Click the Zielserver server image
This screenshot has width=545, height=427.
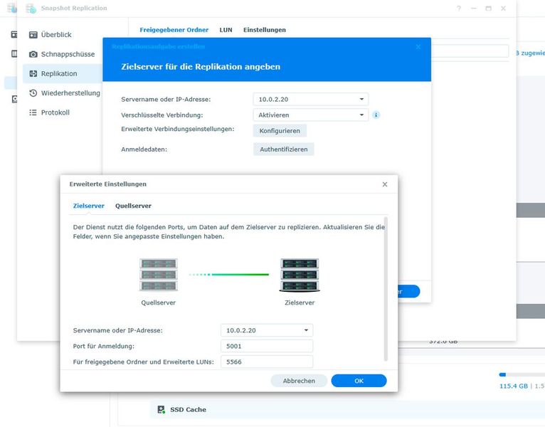[300, 275]
